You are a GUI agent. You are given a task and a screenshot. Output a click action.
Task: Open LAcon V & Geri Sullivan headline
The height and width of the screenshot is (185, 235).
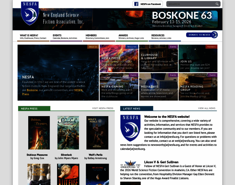tap(161, 162)
